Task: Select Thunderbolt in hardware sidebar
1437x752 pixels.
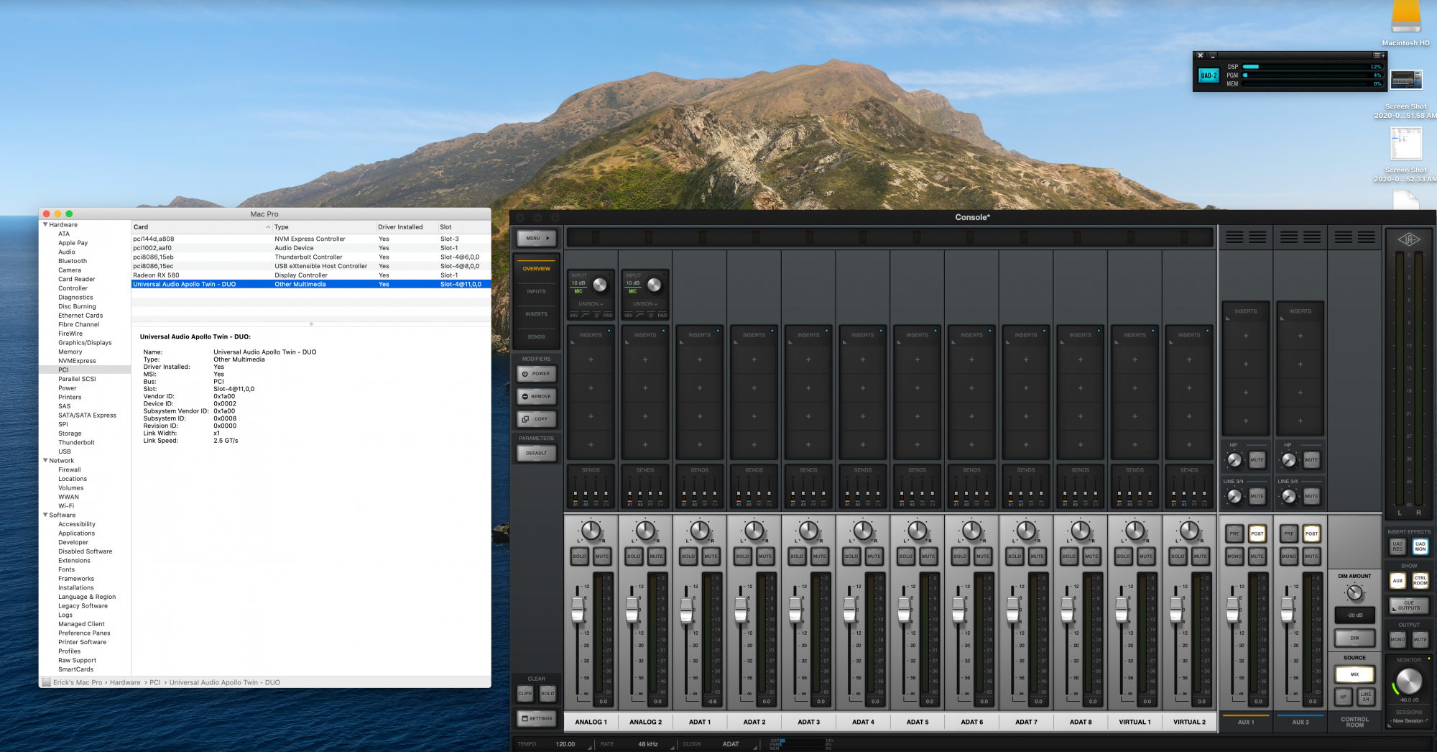Action: pyautogui.click(x=76, y=442)
